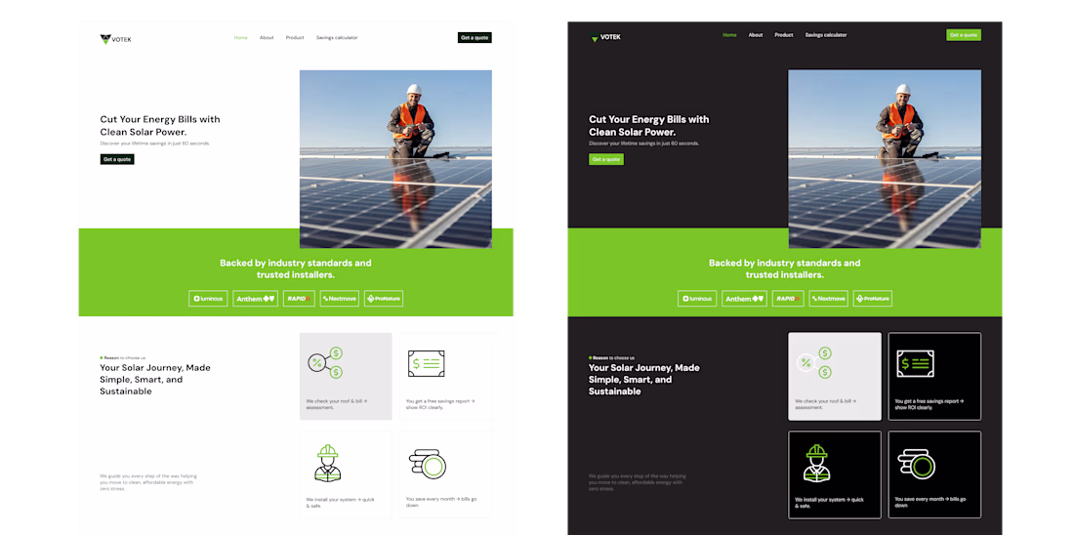This screenshot has width=1074, height=535.
Task: Click "We check your roof & bill" in the dark mockup
Action: [825, 404]
